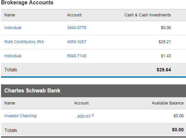Click the $1.43 cash balance

click(166, 56)
